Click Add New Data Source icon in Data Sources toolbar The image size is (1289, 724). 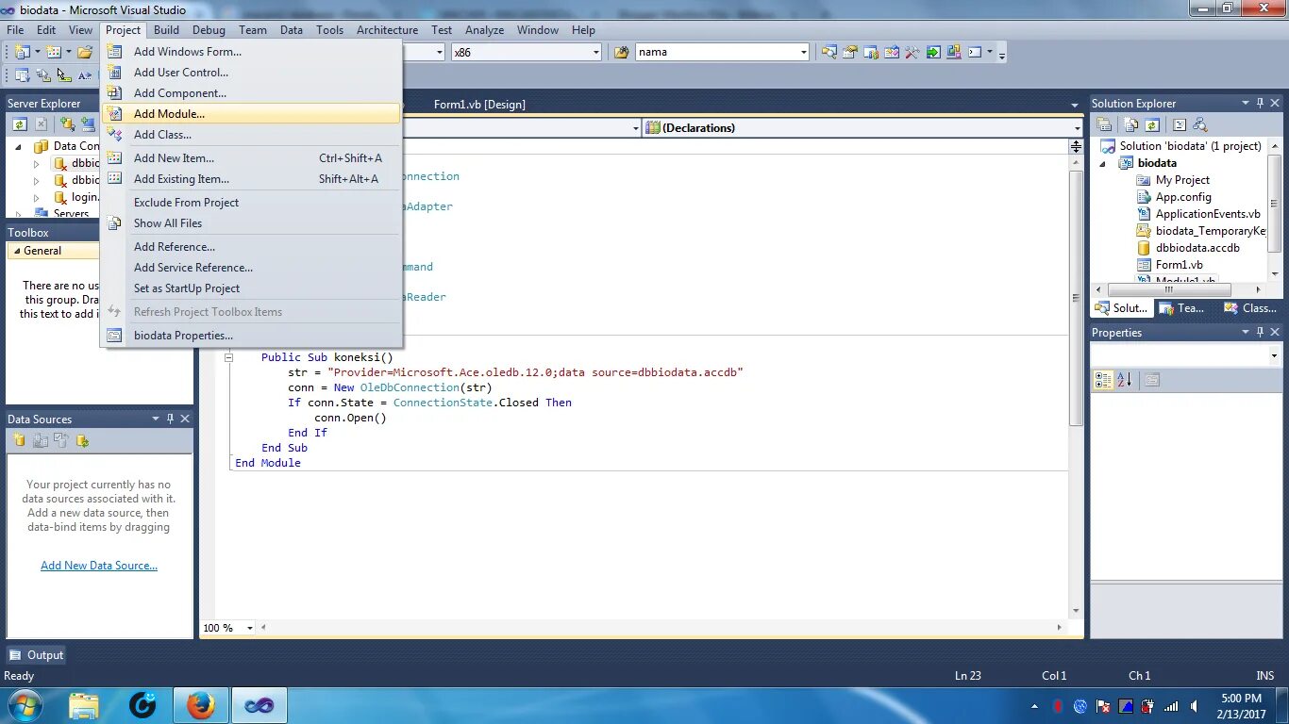[19, 440]
